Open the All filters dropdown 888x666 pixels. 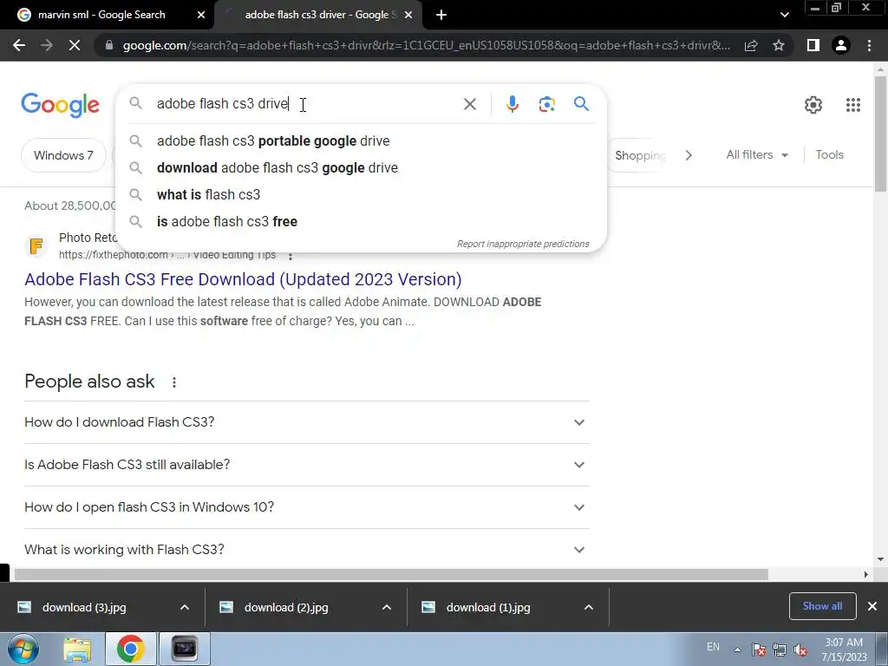757,154
